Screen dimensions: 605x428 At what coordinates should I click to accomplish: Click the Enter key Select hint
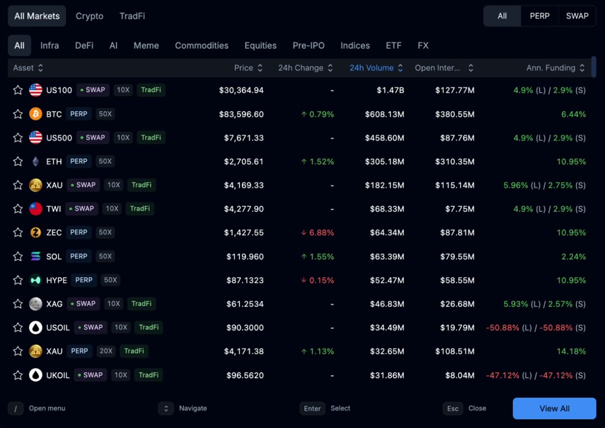[312, 408]
